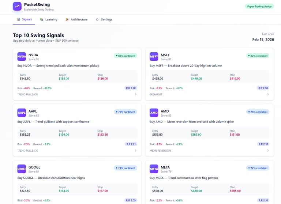
Task: Click the AMD 76% confident badge
Action: pos(258,112)
